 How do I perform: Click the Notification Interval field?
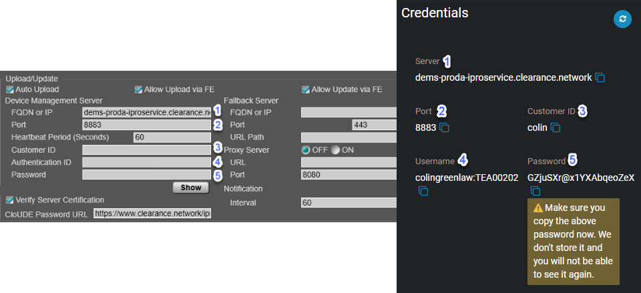[x=349, y=203]
